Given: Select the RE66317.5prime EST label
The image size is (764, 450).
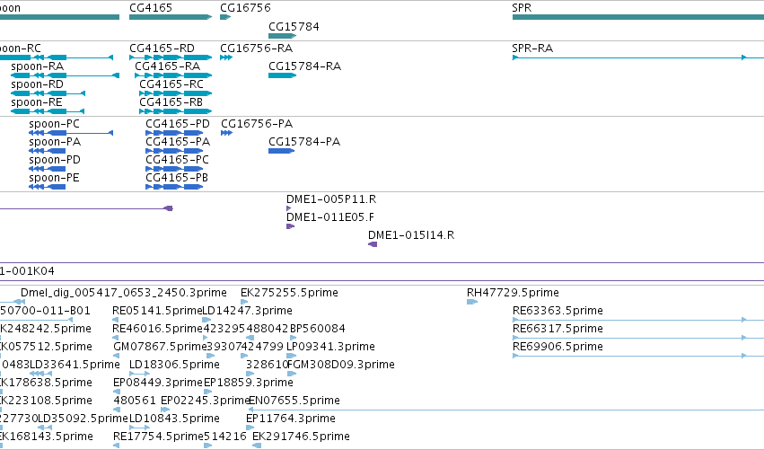Looking at the screenshot, I should point(558,329).
